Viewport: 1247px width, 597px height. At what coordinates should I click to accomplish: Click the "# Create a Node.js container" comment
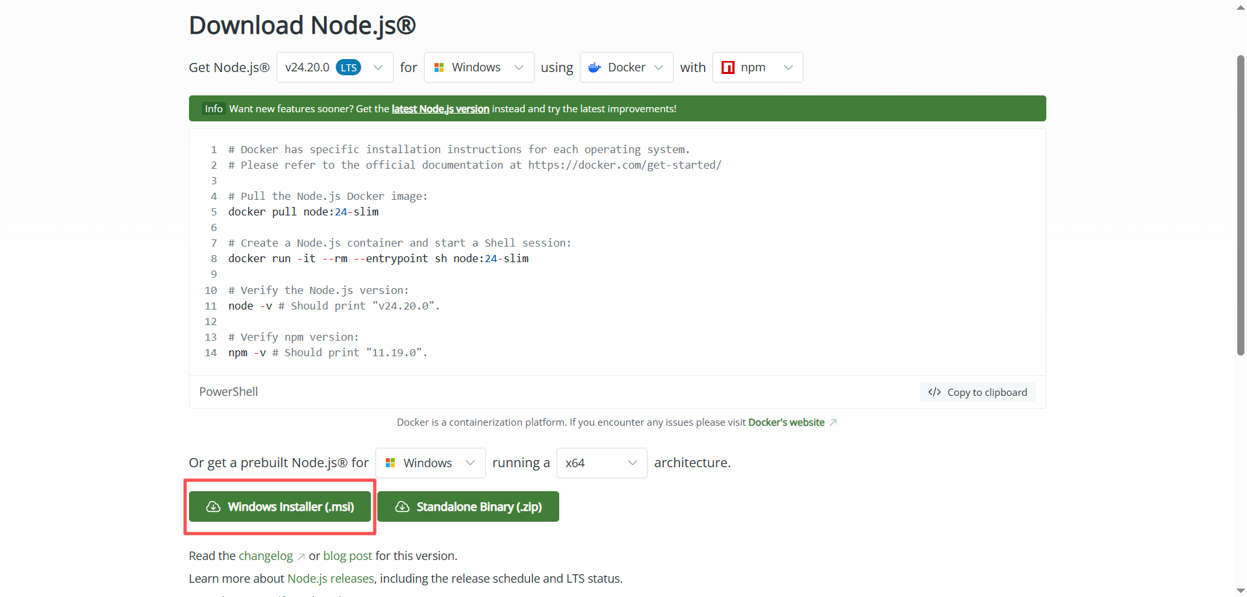click(399, 243)
